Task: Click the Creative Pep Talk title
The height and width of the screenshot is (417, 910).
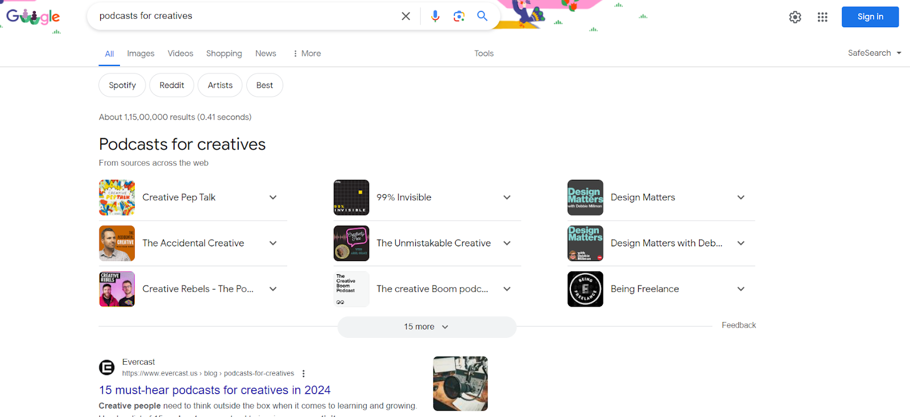Action: [179, 197]
